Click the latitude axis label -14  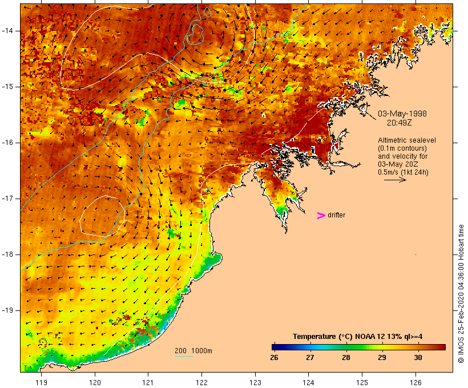(x=7, y=31)
